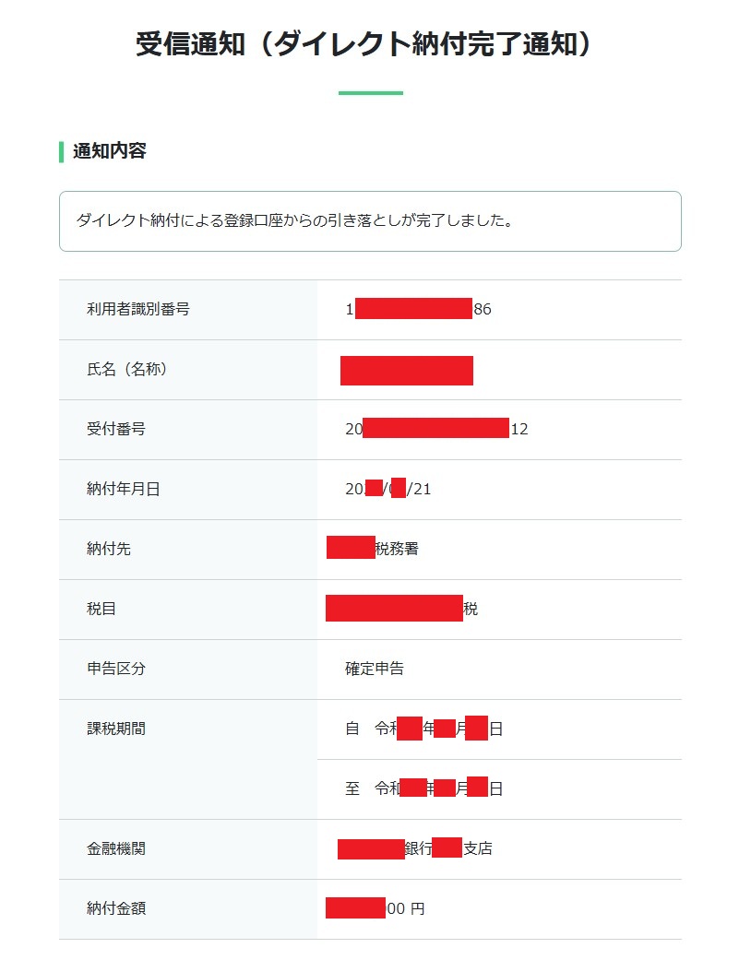This screenshot has height=960, width=751.
Task: Select the 課税期間 label
Action: (115, 729)
